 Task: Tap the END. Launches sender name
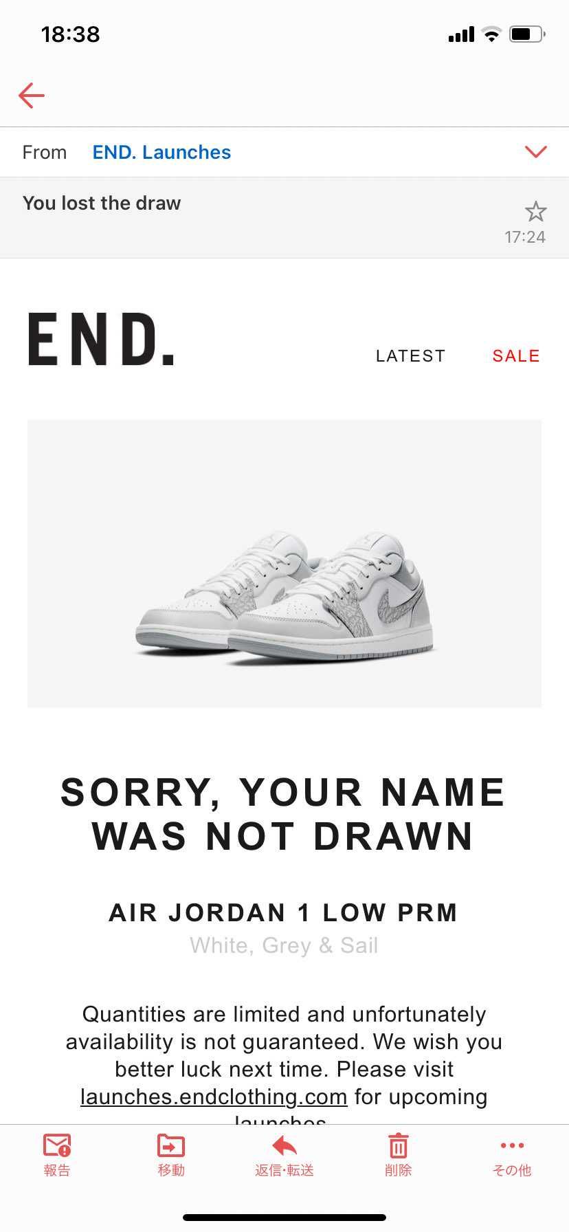(x=161, y=152)
